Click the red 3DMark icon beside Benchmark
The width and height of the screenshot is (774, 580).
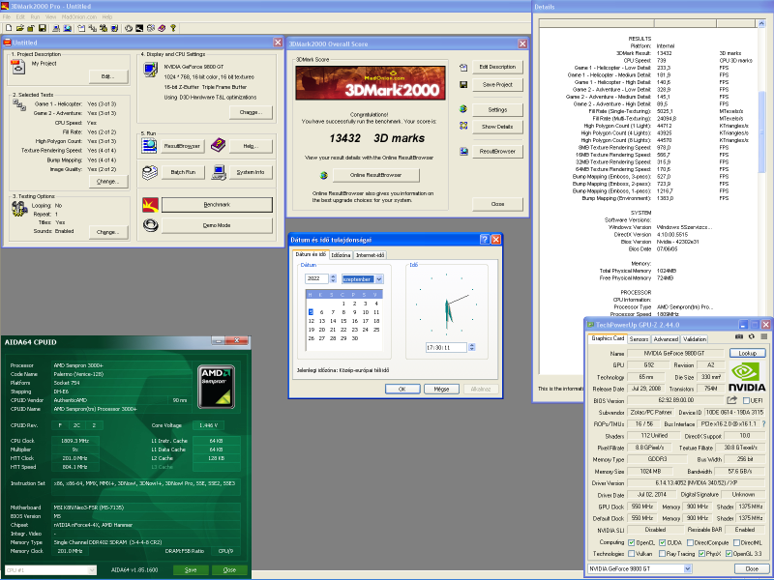[x=150, y=204]
